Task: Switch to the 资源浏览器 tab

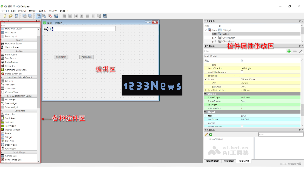Action: coord(244,161)
